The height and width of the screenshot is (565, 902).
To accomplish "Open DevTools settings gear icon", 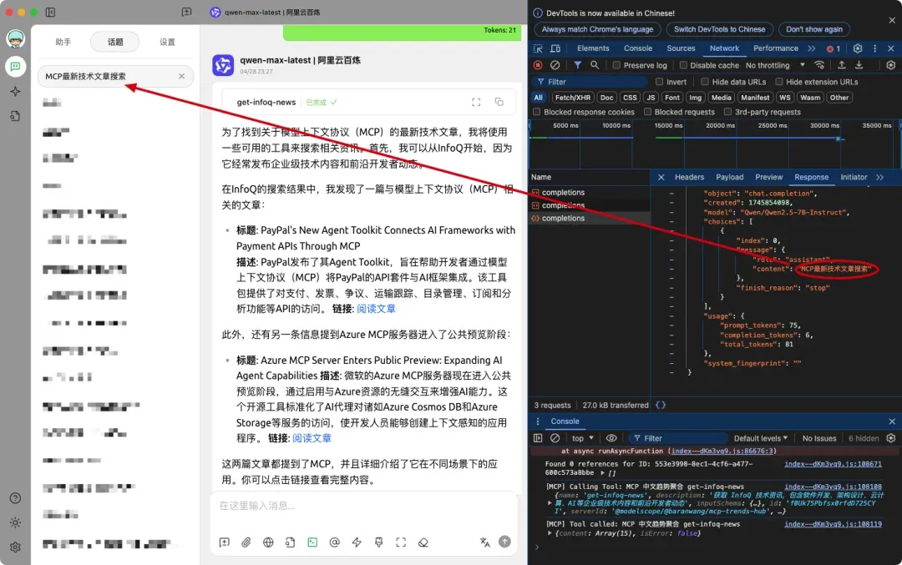I will tap(858, 49).
